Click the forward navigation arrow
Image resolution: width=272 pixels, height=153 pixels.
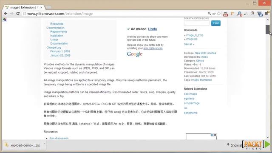(11, 14)
